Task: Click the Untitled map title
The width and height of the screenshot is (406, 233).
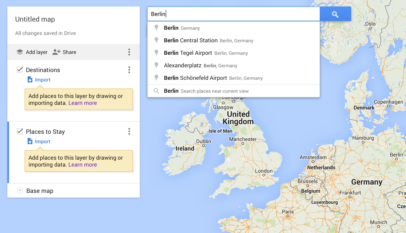Action: [x=35, y=19]
